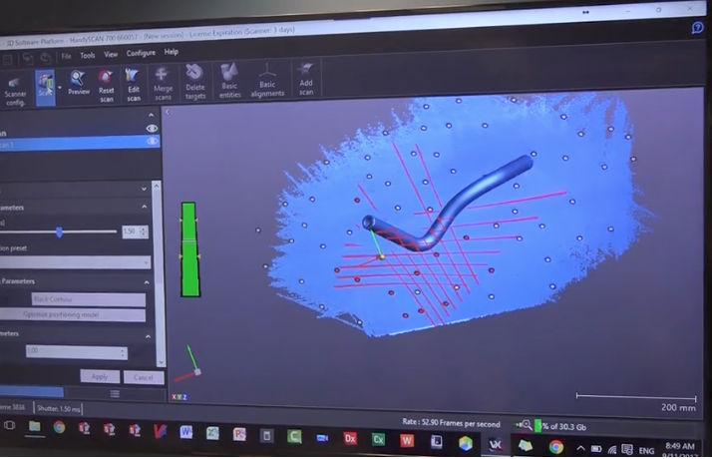Collapse the navigation tree panel chevron
The image size is (712, 459).
click(151, 115)
